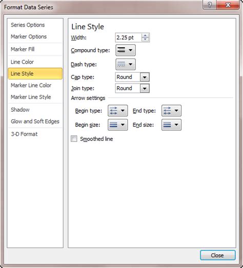This screenshot has width=243, height=268.
Task: Open the End size dropdown
Action: pos(171,125)
